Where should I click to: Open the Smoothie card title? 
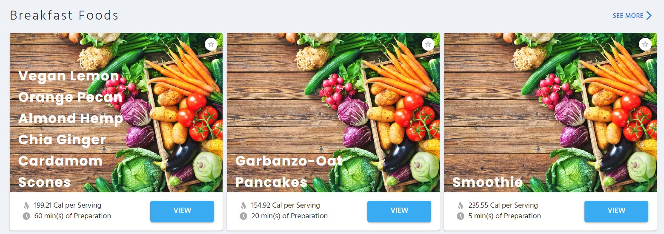click(x=487, y=182)
